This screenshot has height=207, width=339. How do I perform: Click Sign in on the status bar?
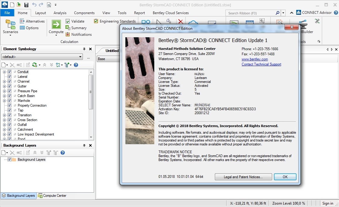tap(328, 203)
